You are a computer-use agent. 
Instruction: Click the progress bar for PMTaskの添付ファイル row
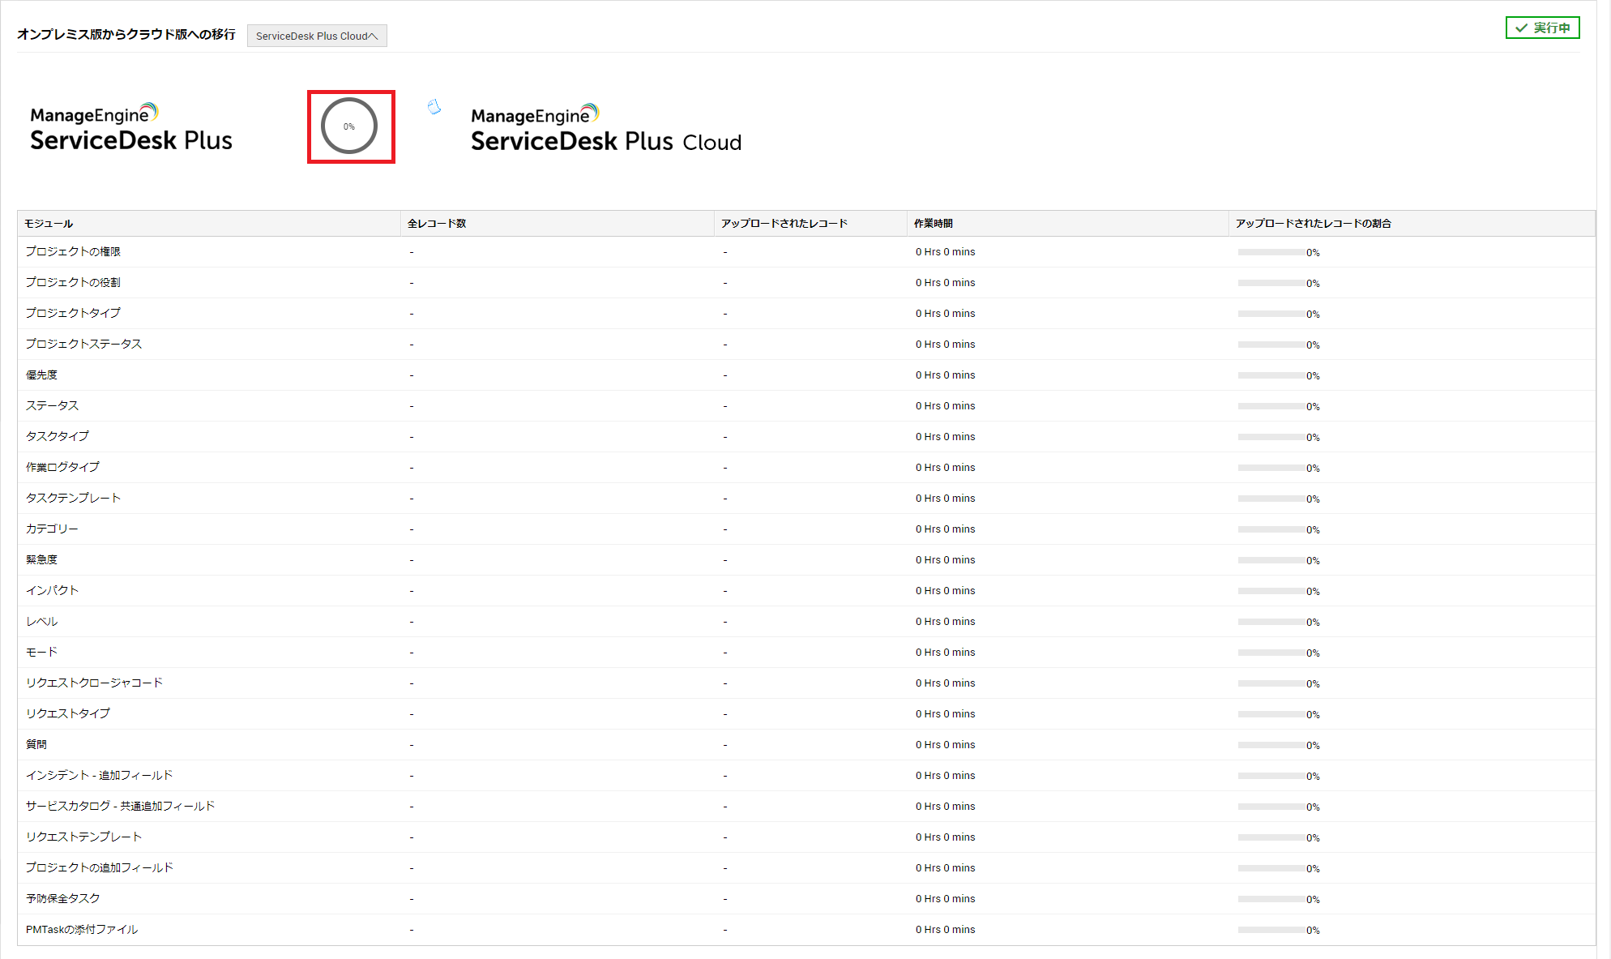pos(1270,931)
